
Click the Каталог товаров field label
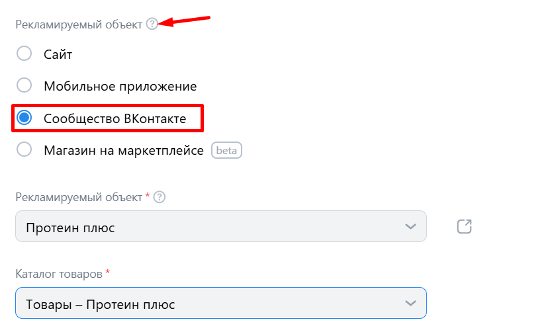pos(58,274)
